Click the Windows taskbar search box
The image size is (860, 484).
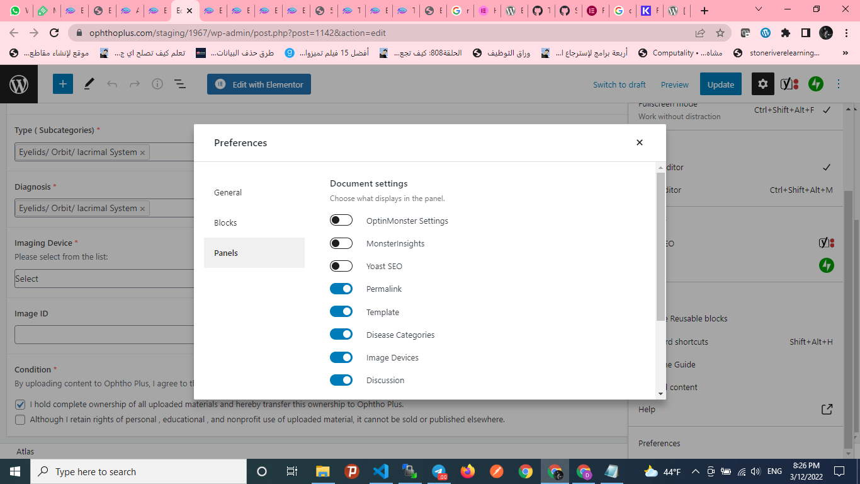[139, 471]
